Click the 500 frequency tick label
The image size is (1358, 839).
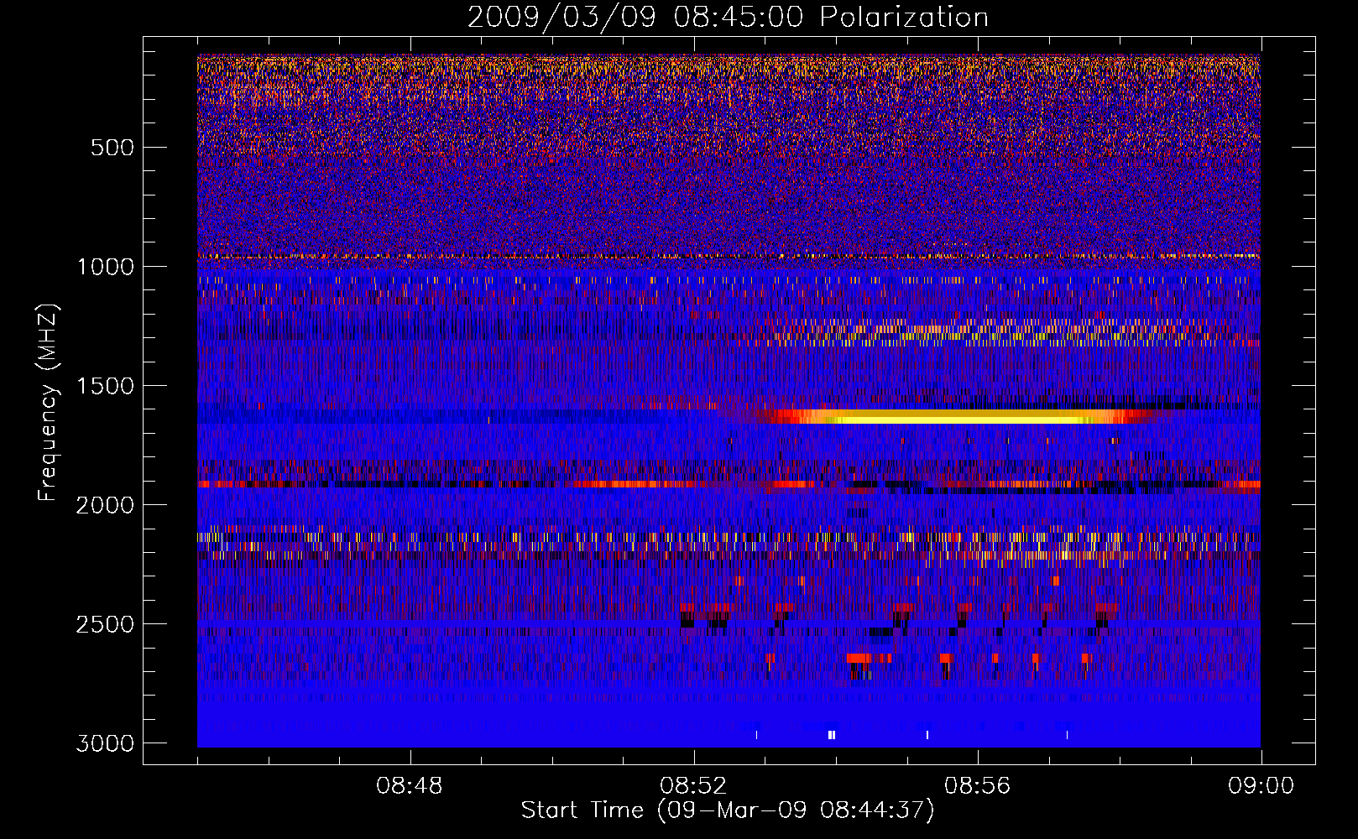click(x=112, y=148)
